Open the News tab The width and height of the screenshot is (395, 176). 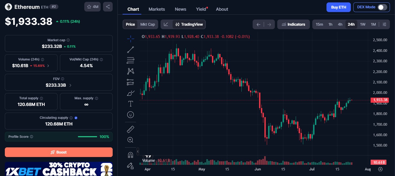[181, 9]
